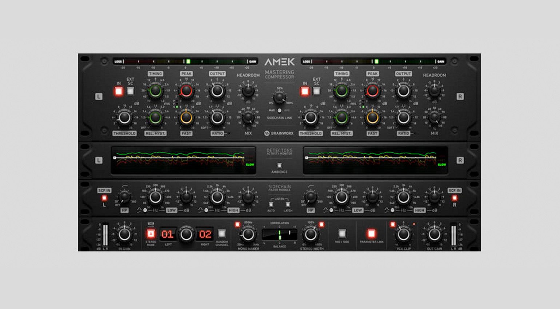Click the Stereo Width knob

tap(310, 234)
